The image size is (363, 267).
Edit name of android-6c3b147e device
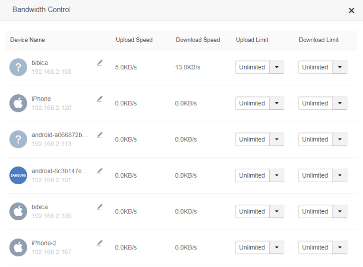[x=100, y=171]
